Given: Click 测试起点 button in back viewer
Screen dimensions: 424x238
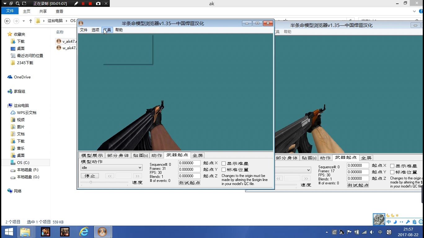Looking at the screenshot, I should [x=358, y=185].
